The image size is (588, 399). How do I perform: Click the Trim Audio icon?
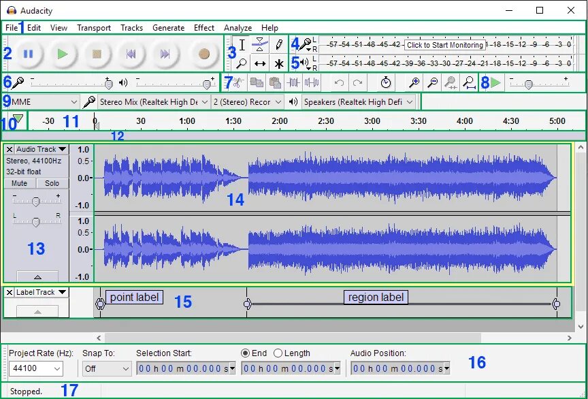point(293,82)
